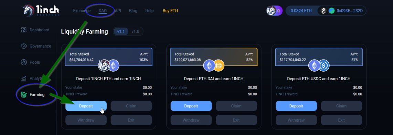Select the Governance gauge icon
393x135 pixels.
[24, 46]
